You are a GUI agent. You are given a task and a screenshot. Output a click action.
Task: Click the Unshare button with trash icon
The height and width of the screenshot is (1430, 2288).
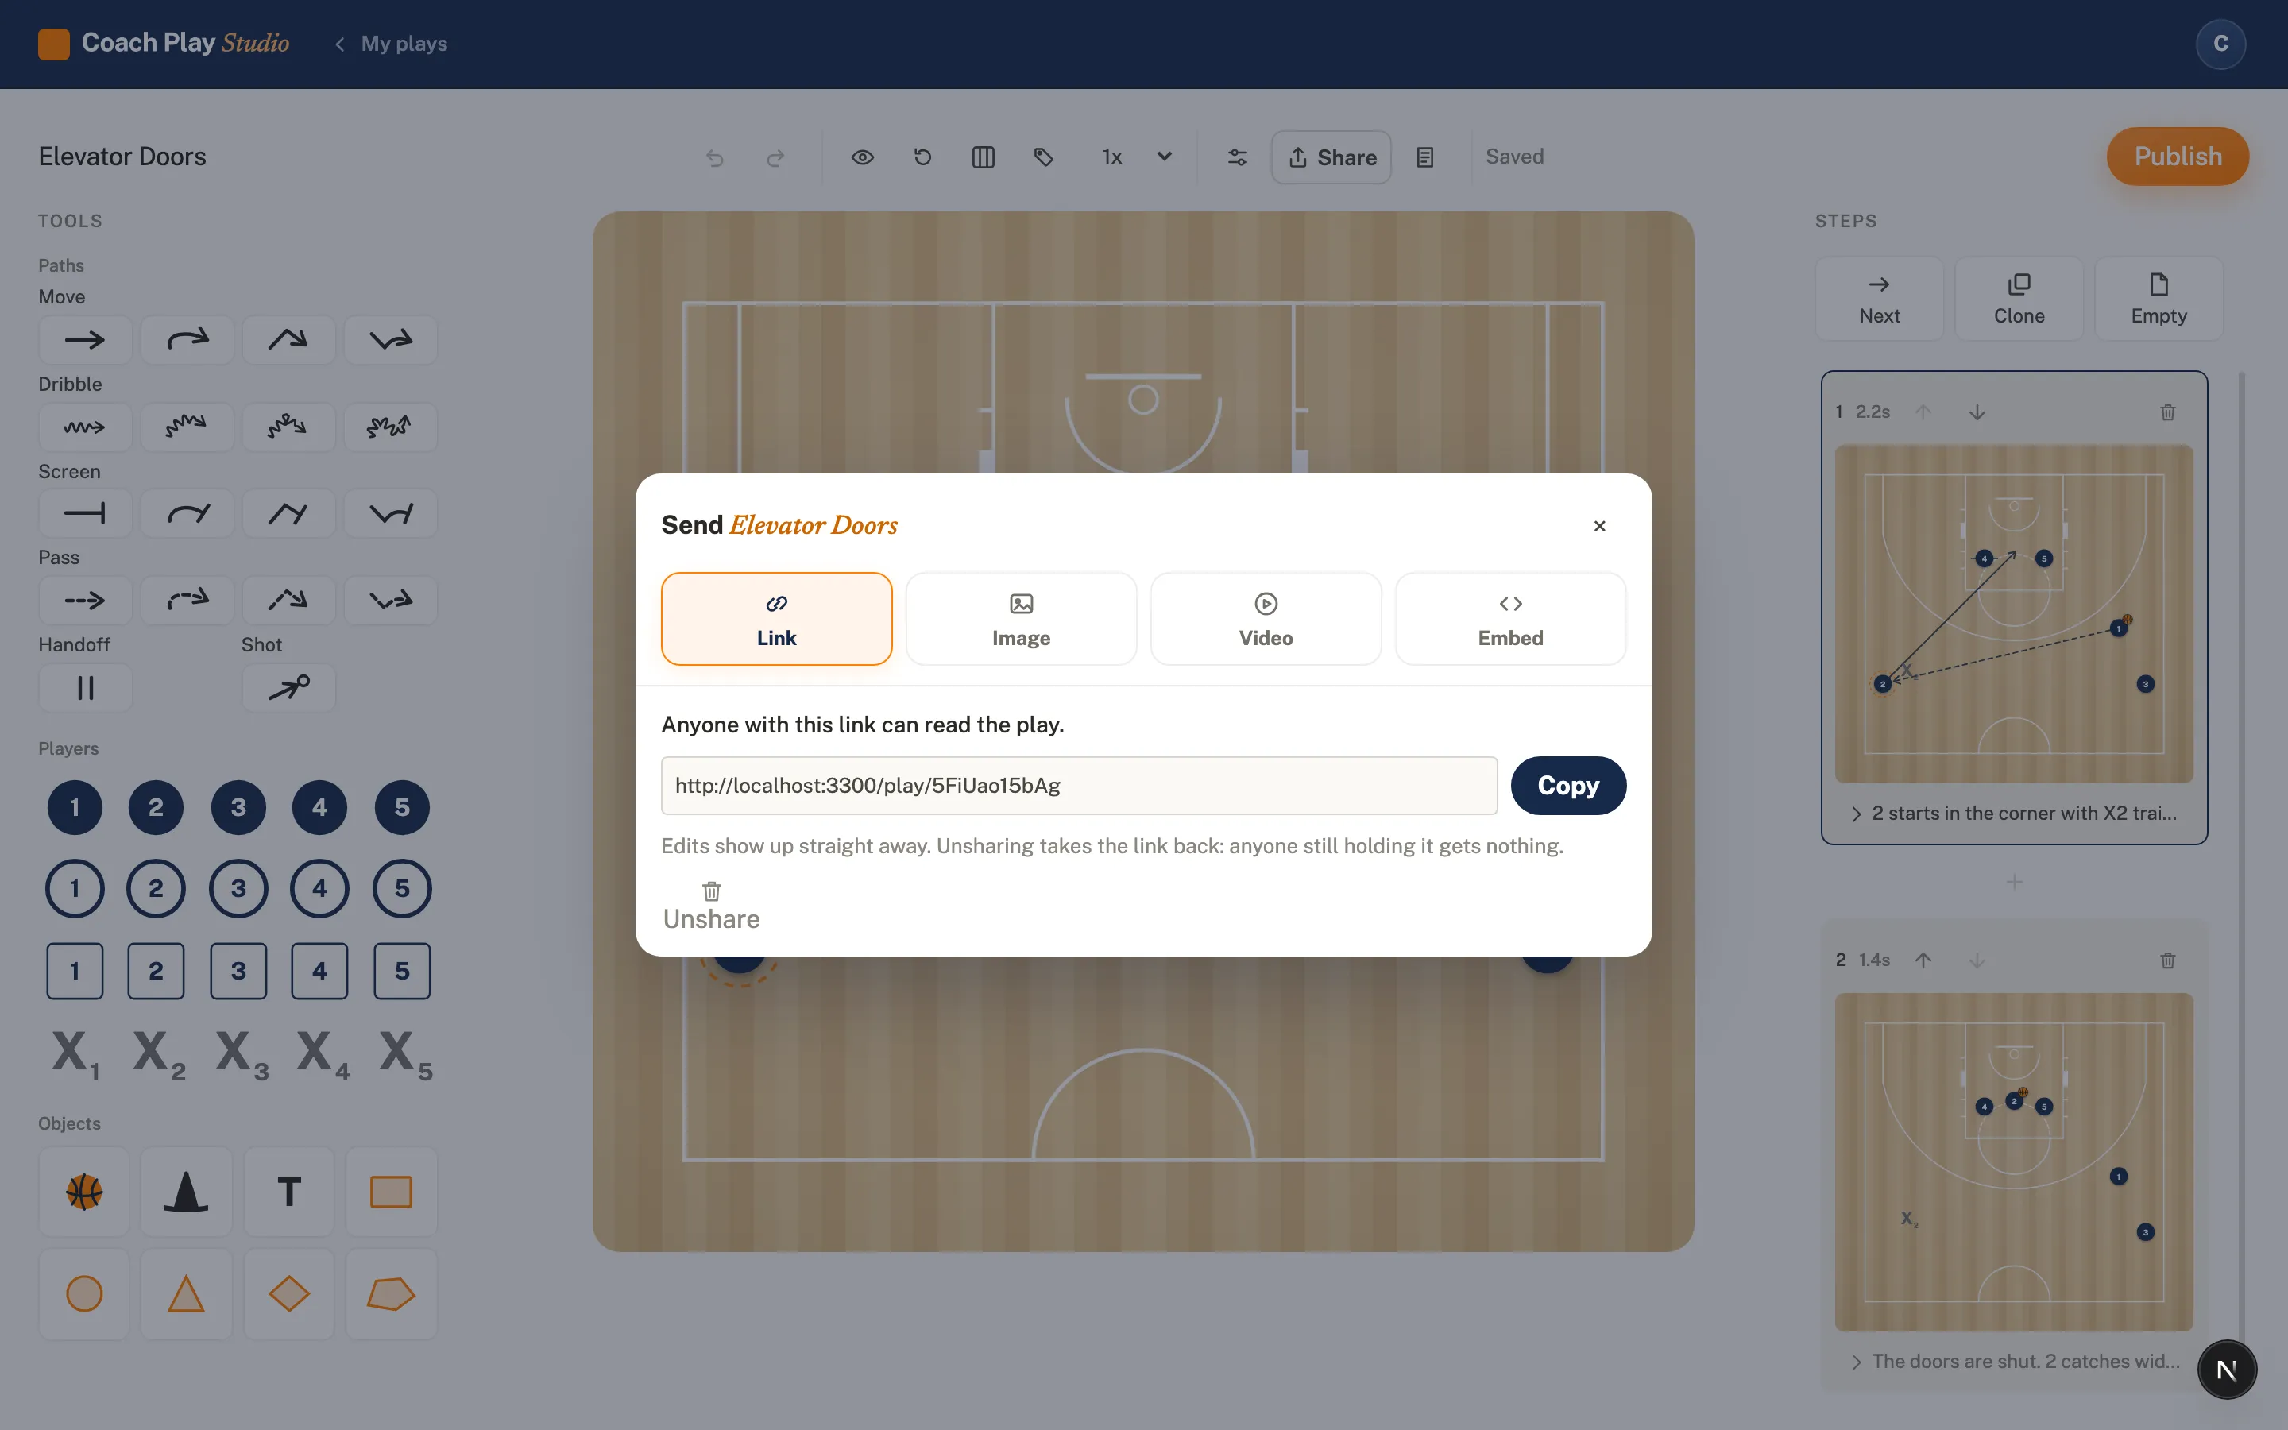pyautogui.click(x=711, y=906)
